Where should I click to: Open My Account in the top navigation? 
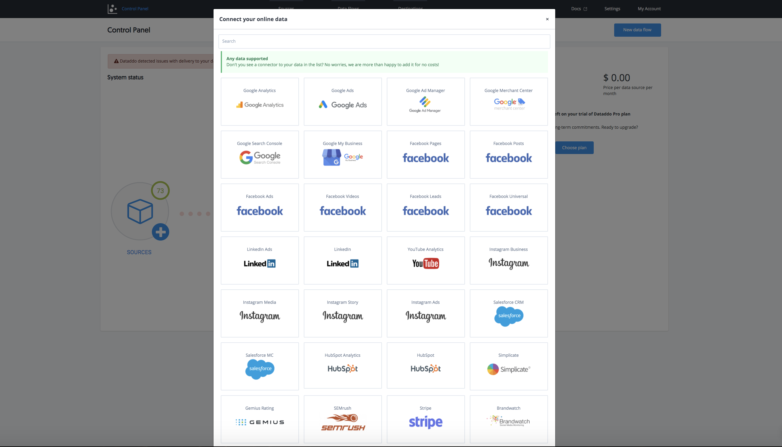(x=649, y=9)
